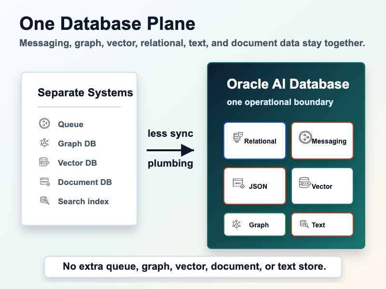386x289 pixels.
Task: Click the JSON card's window icon
Action: click(x=238, y=184)
